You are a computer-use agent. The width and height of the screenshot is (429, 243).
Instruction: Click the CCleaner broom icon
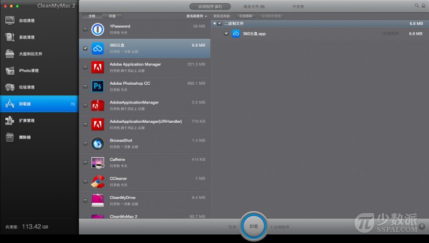(98, 181)
